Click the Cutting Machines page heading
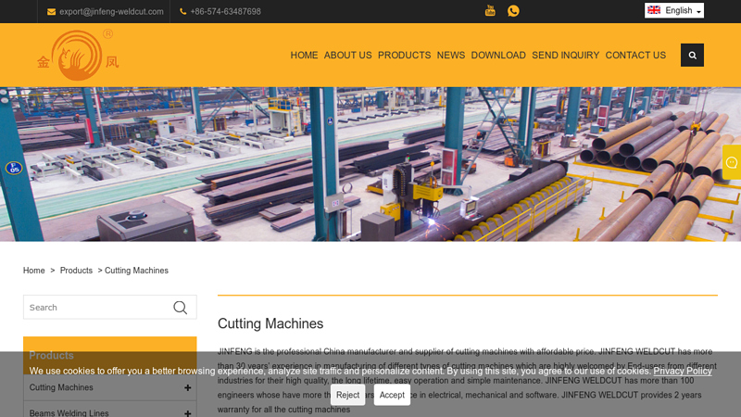 click(x=270, y=323)
